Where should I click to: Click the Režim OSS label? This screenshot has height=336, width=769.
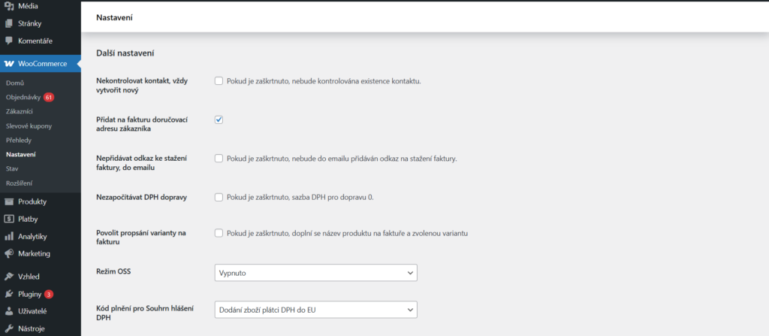pos(114,271)
